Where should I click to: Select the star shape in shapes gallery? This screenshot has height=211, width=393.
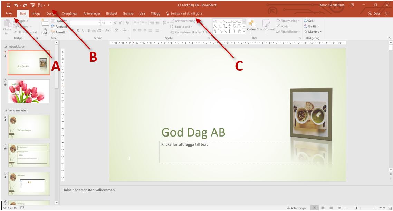239,31
